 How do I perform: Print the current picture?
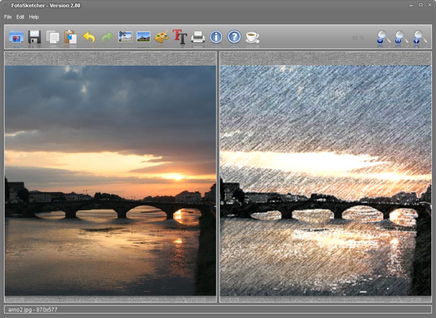tap(197, 37)
